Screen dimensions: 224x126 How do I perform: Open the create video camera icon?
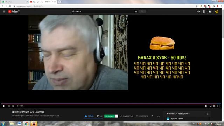(198, 12)
